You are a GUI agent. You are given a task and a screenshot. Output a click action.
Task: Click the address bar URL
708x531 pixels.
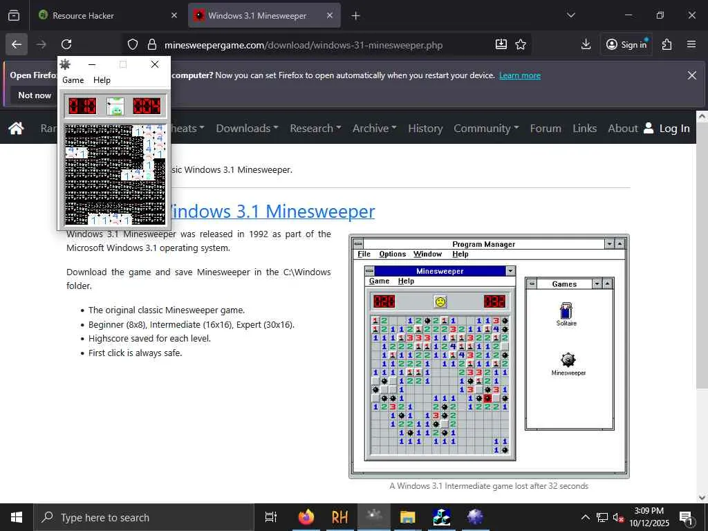[x=304, y=45]
